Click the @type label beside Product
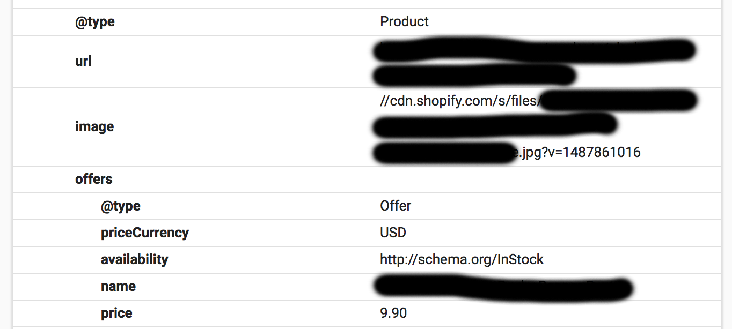The image size is (732, 329). point(95,22)
